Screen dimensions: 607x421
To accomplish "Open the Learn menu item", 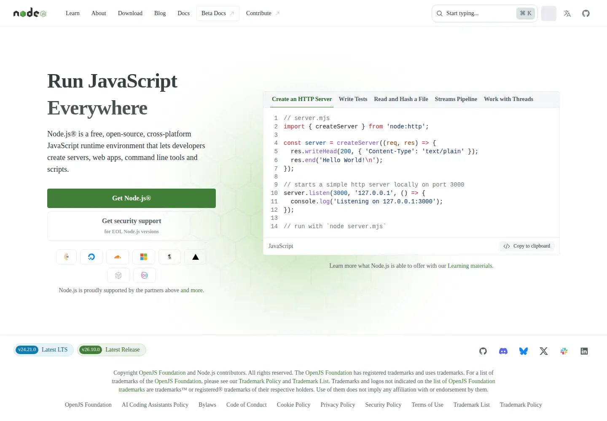I will click(73, 13).
